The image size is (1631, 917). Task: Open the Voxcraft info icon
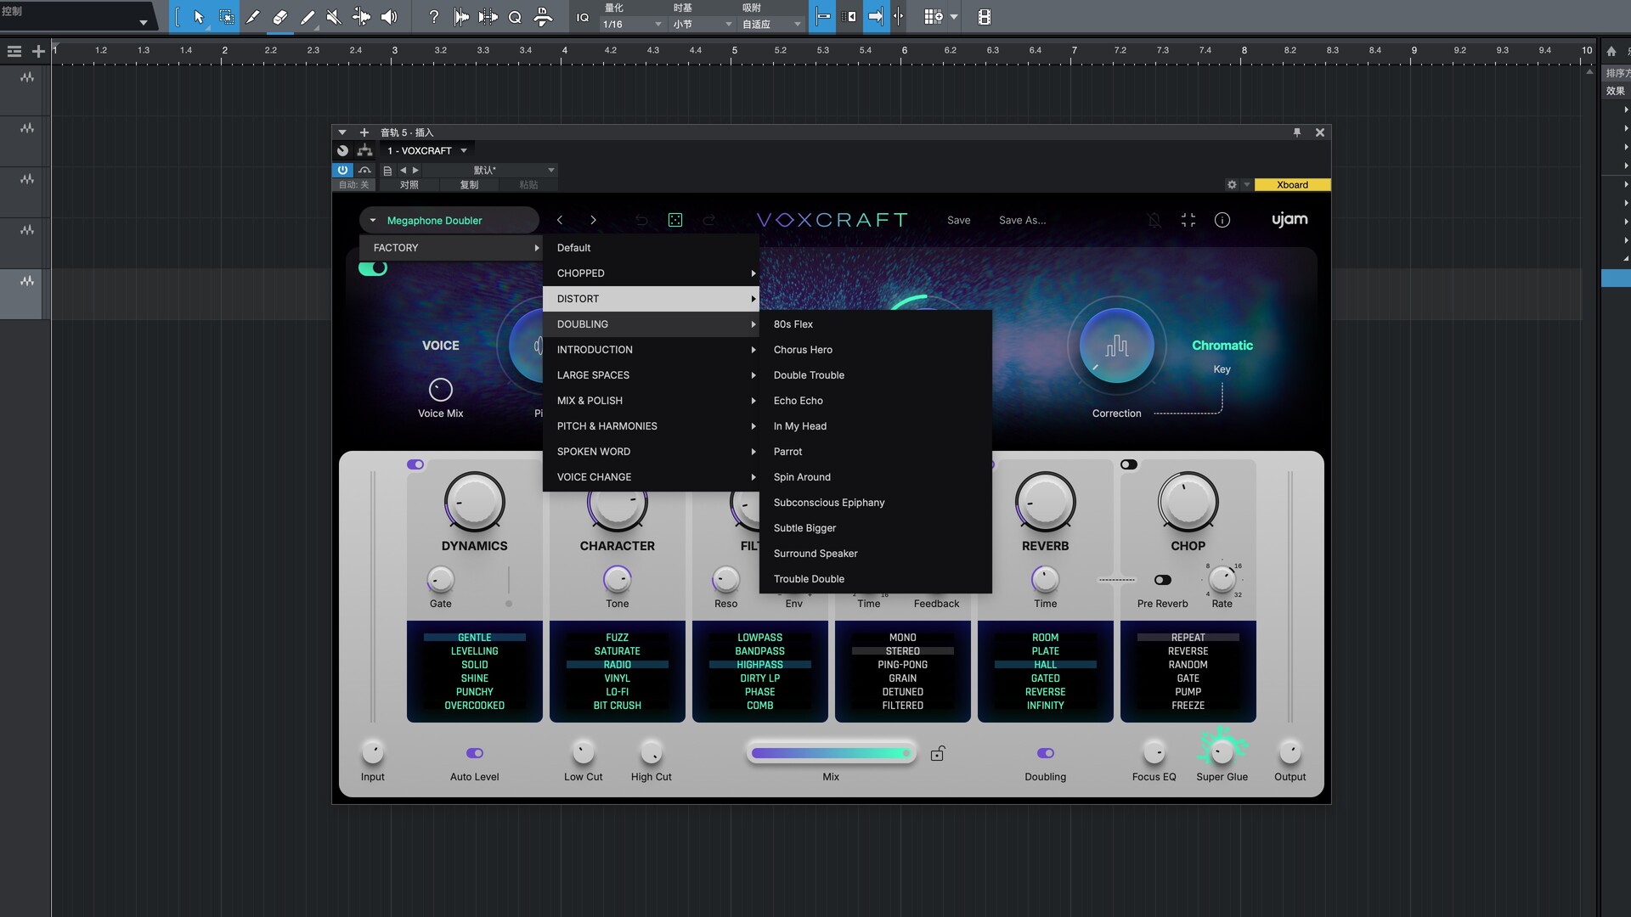point(1222,220)
